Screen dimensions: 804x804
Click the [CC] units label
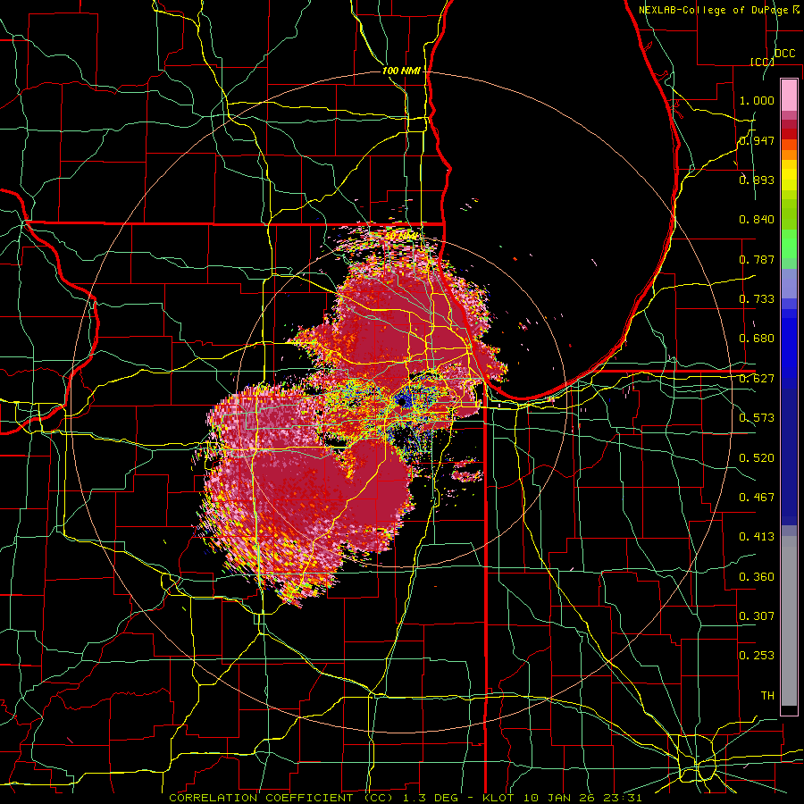761,62
